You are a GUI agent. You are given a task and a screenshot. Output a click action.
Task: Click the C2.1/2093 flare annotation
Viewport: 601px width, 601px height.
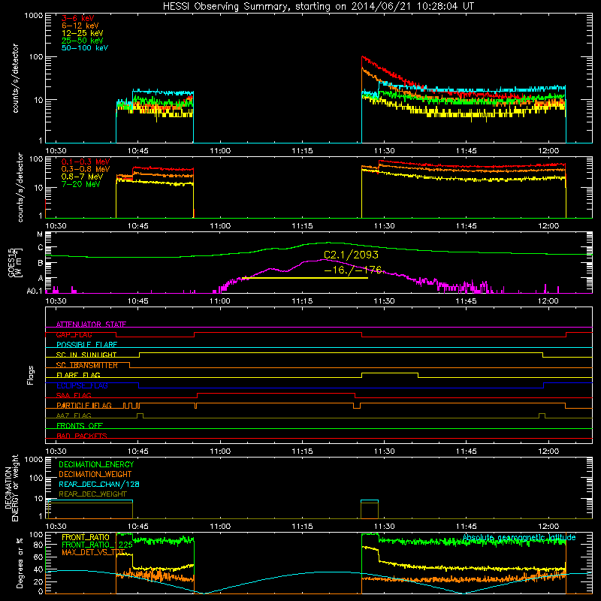pyautogui.click(x=351, y=255)
